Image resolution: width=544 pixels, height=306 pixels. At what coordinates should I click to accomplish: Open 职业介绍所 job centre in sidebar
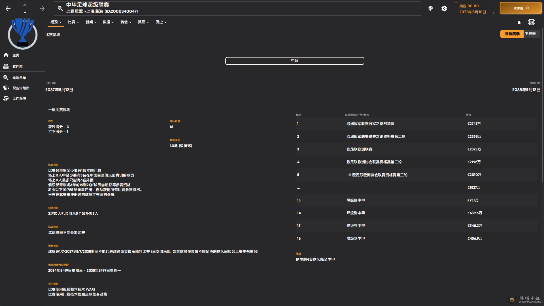(21, 88)
